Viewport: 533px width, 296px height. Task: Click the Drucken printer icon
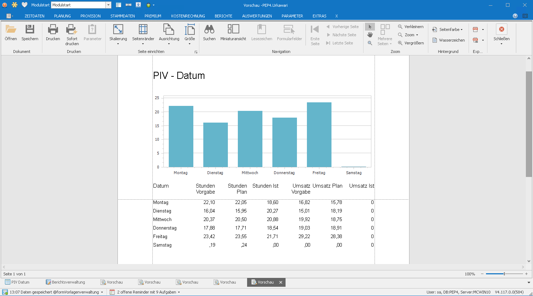(x=53, y=29)
